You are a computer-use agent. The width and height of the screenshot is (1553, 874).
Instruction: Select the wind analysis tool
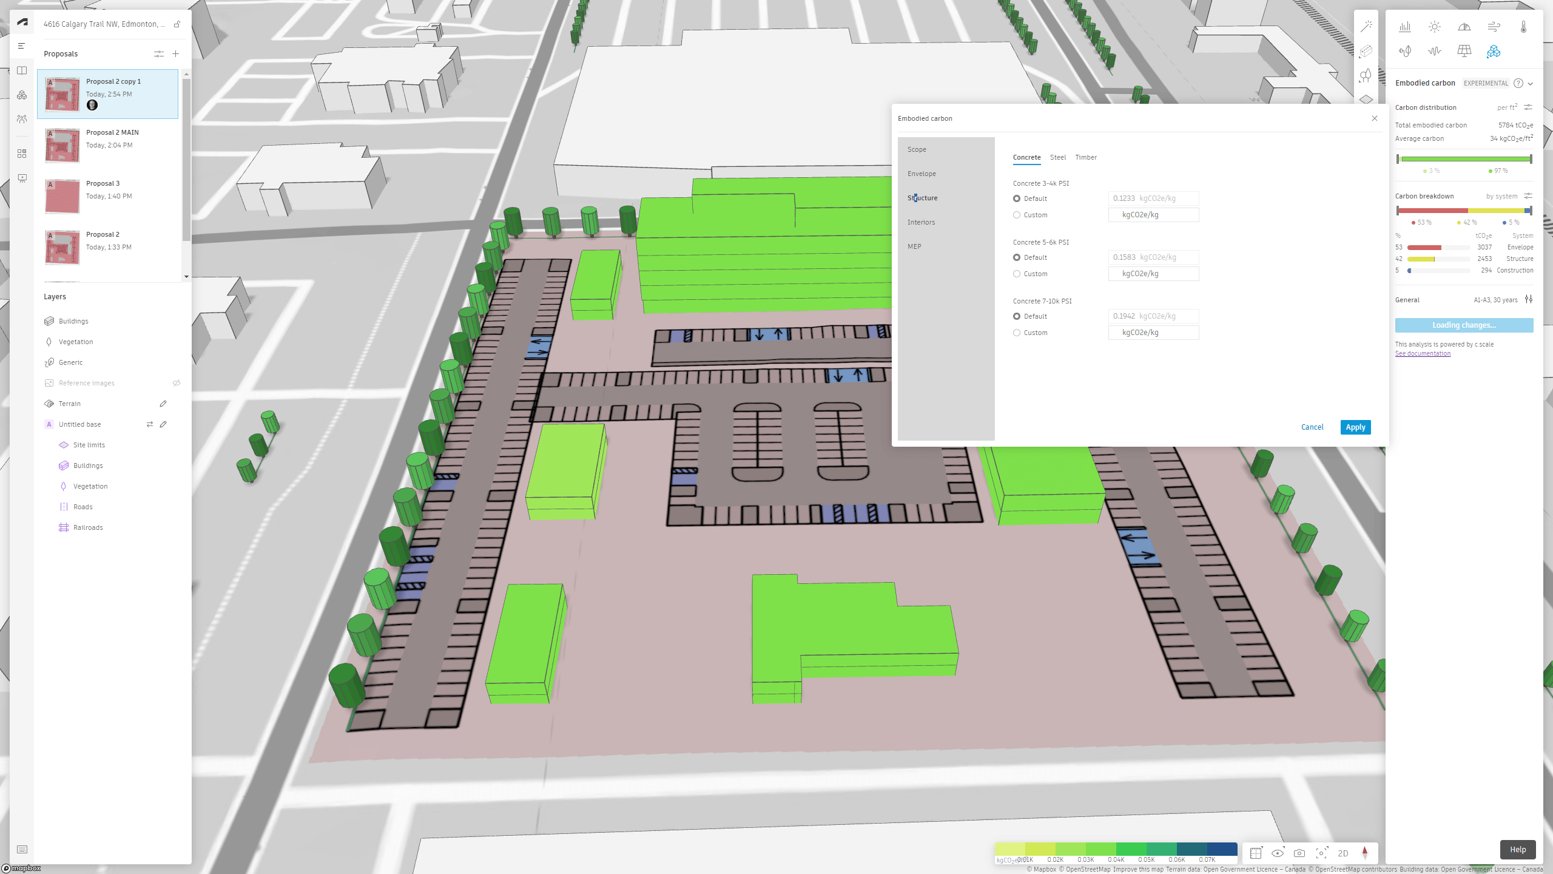pos(1494,26)
